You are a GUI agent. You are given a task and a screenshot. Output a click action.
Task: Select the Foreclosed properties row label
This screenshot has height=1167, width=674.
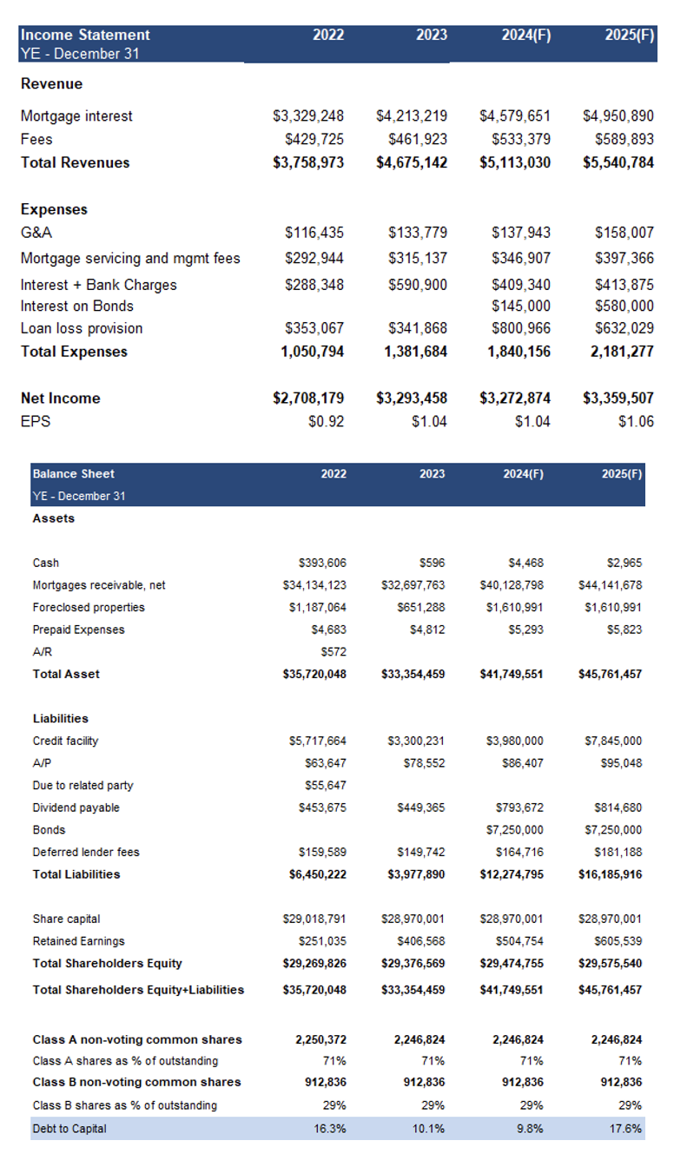pyautogui.click(x=89, y=608)
